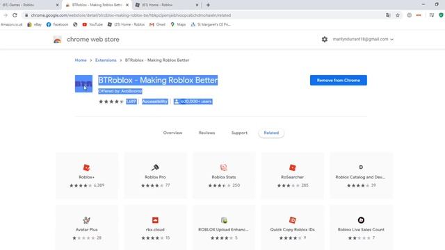Switch to the Overview tab

[172, 133]
